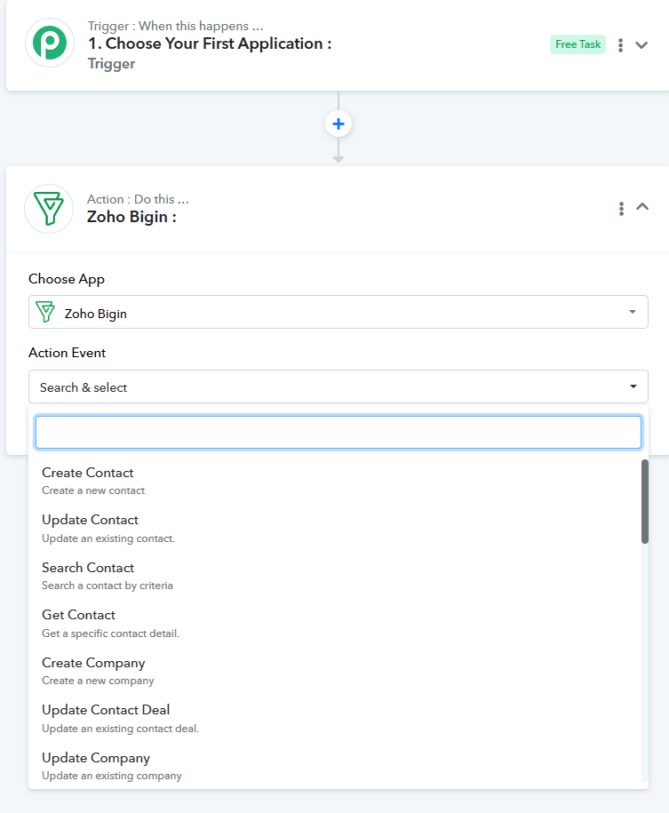This screenshot has width=669, height=813.
Task: Click the Zoho Bigin icon in Choose App field
Action: (x=45, y=312)
